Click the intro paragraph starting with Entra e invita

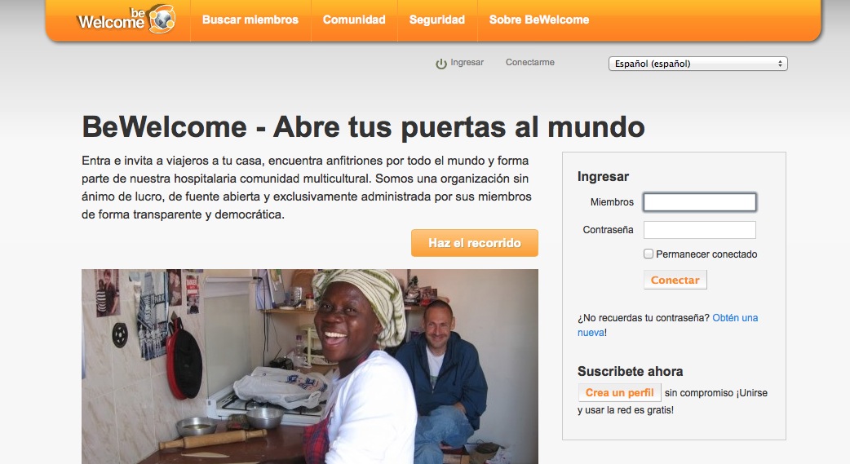pos(307,188)
